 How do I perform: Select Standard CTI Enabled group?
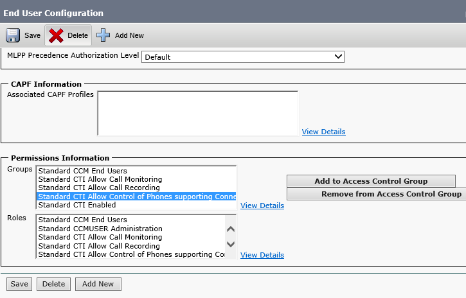pyautogui.click(x=136, y=205)
